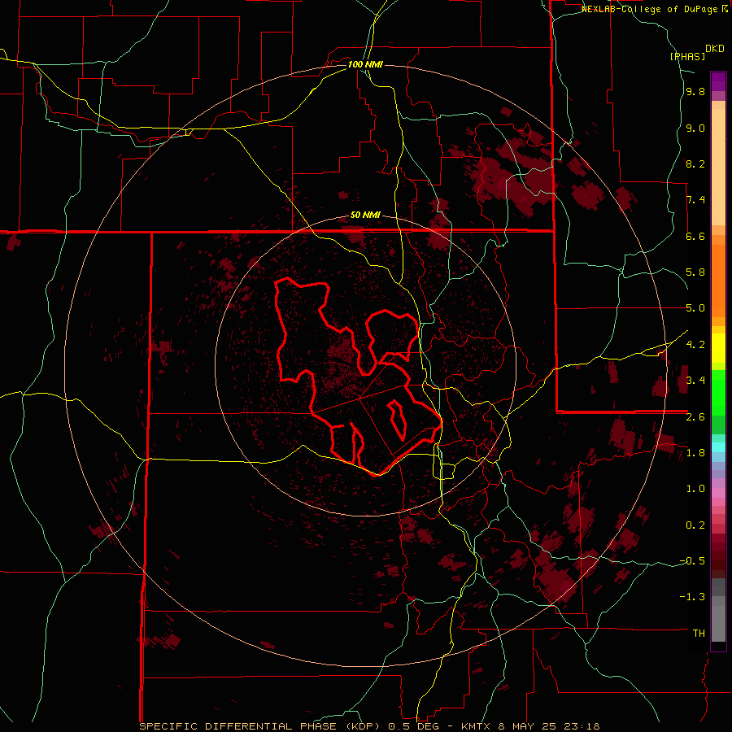Click the 0.2 scale value
The image size is (732, 732).
coord(695,525)
